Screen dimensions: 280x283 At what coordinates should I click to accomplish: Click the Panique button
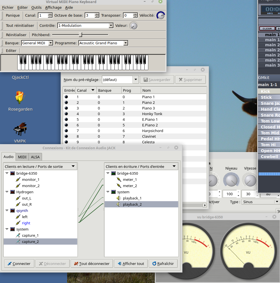coord(13,15)
